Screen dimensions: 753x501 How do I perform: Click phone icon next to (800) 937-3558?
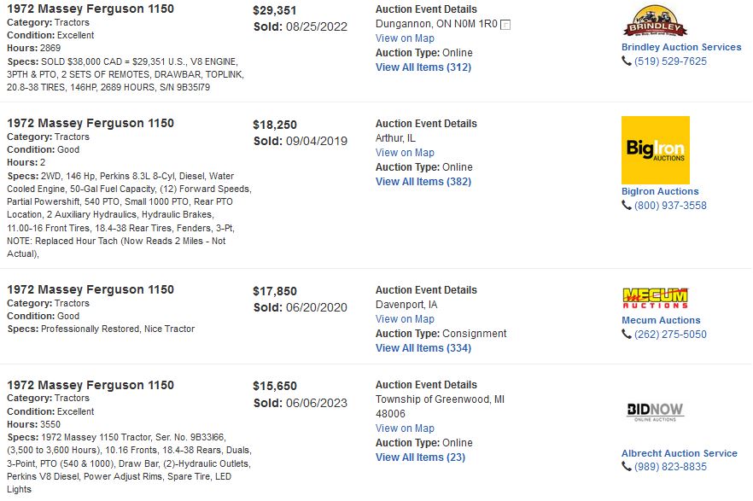(x=627, y=206)
